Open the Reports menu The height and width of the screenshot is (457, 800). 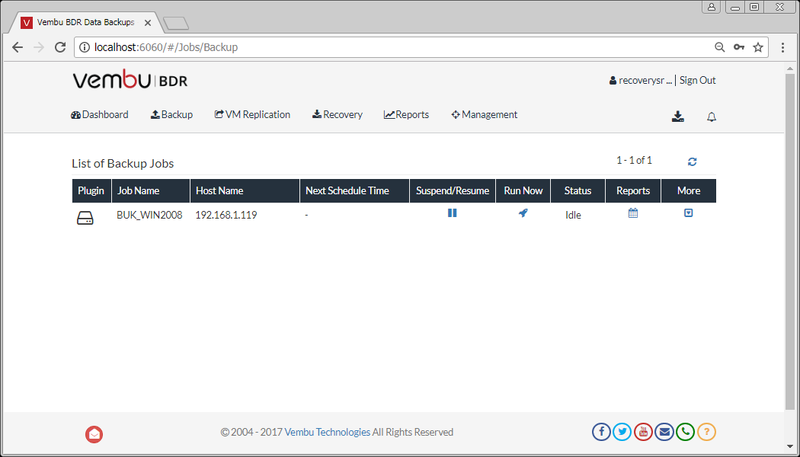(406, 115)
